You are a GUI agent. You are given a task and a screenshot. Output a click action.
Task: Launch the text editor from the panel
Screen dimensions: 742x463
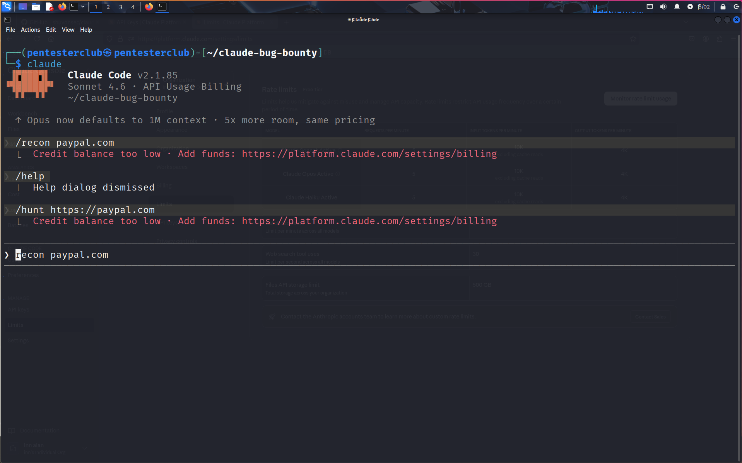pyautogui.click(x=49, y=7)
